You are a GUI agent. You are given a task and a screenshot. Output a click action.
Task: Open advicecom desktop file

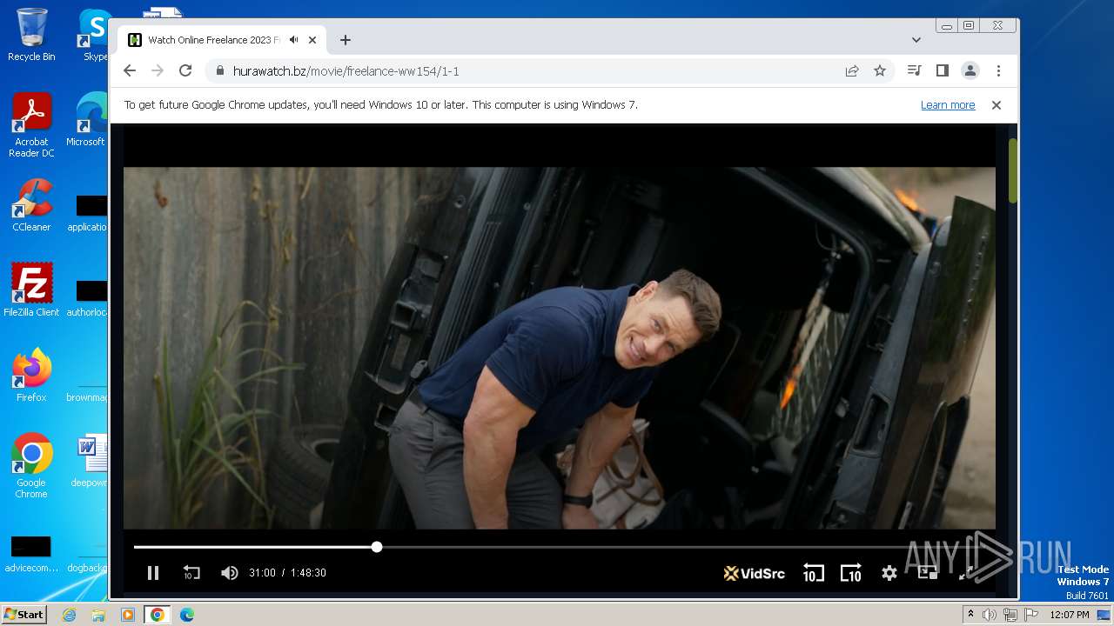31,555
